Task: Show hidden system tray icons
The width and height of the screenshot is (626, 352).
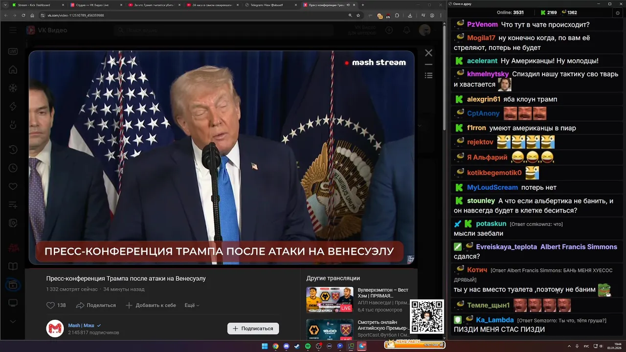Action: point(568,346)
